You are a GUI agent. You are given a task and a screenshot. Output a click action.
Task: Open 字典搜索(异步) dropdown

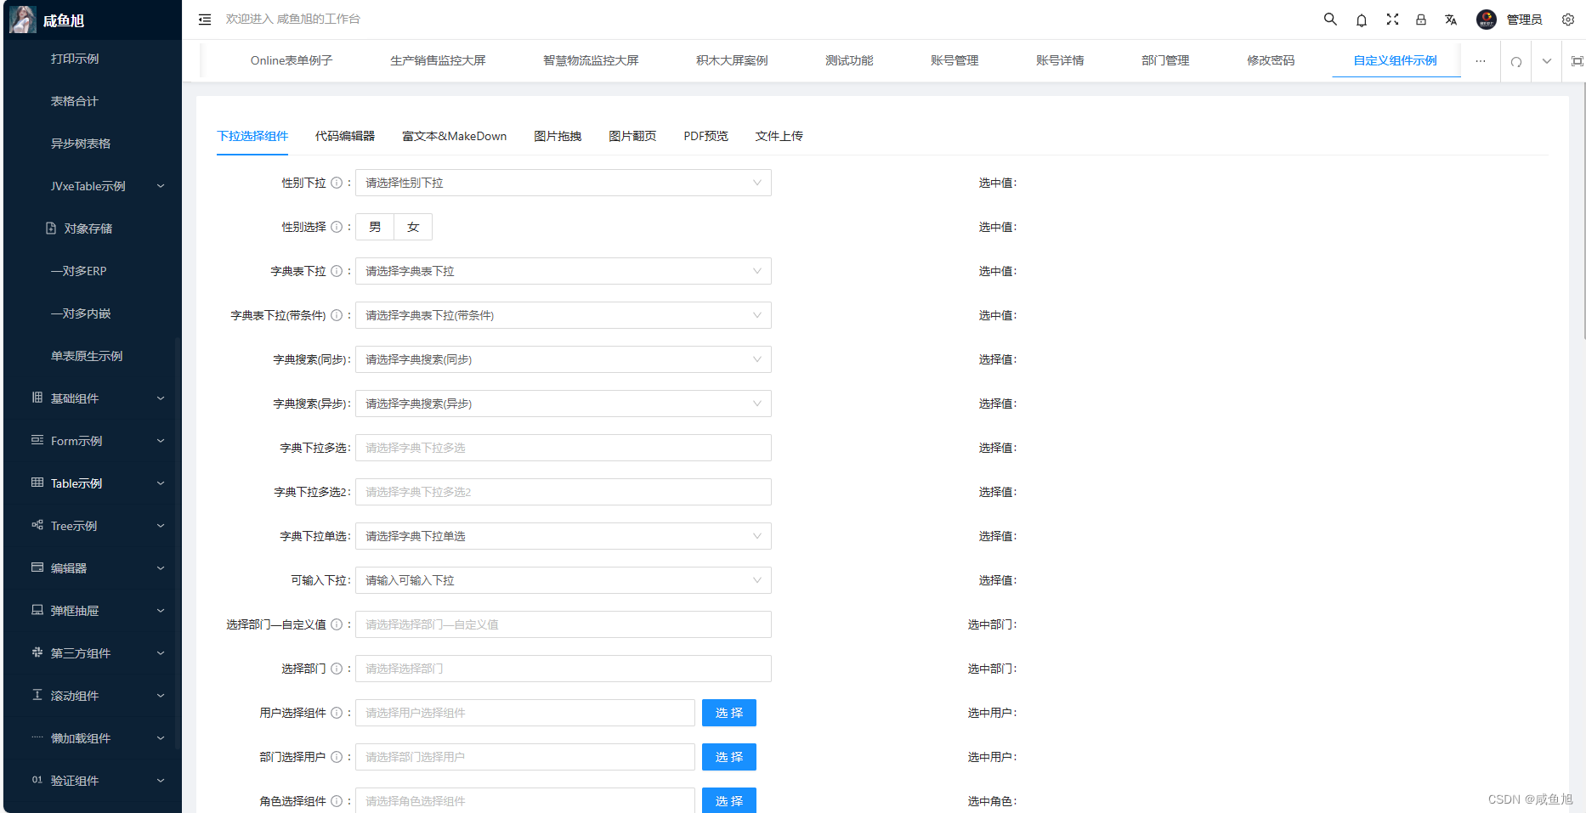coord(564,404)
